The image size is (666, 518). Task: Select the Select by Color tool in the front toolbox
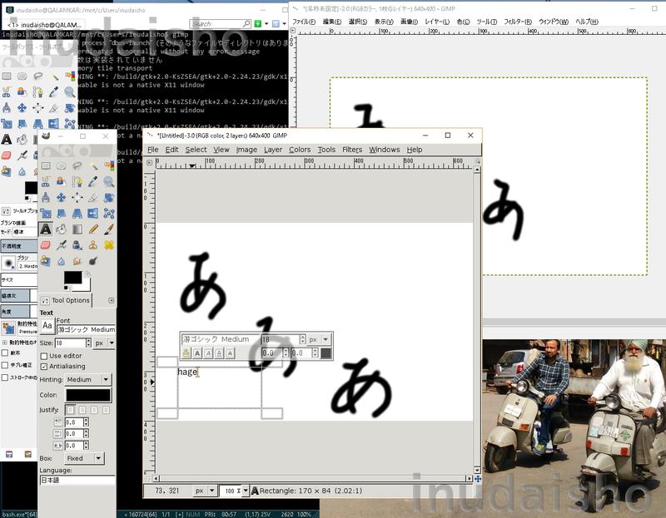pos(109,166)
